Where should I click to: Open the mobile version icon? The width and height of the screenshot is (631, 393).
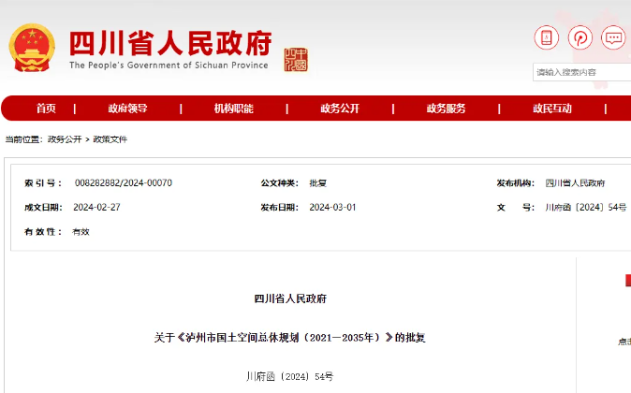coord(546,37)
